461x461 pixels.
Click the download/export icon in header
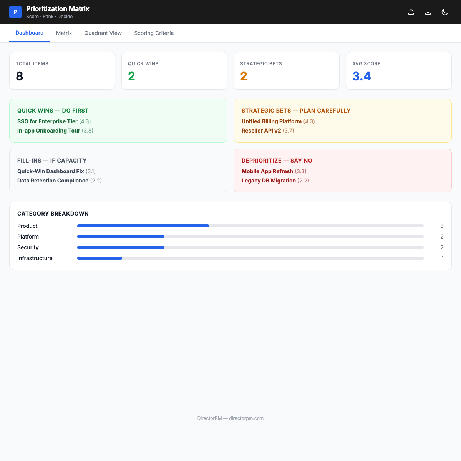click(x=428, y=12)
